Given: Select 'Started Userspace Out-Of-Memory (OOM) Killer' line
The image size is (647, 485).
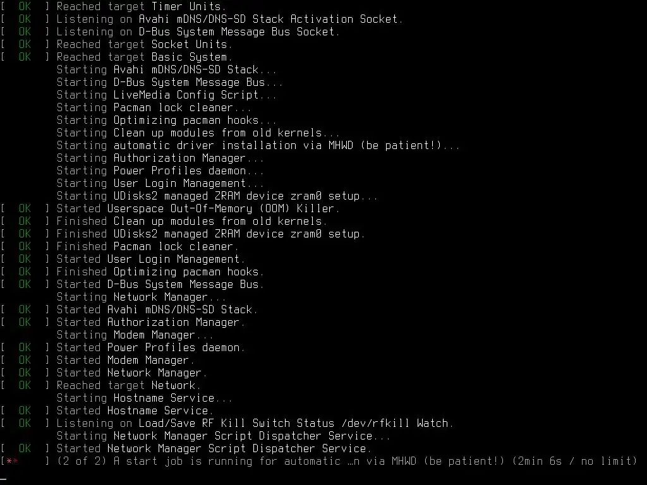Looking at the screenshot, I should point(170,208).
